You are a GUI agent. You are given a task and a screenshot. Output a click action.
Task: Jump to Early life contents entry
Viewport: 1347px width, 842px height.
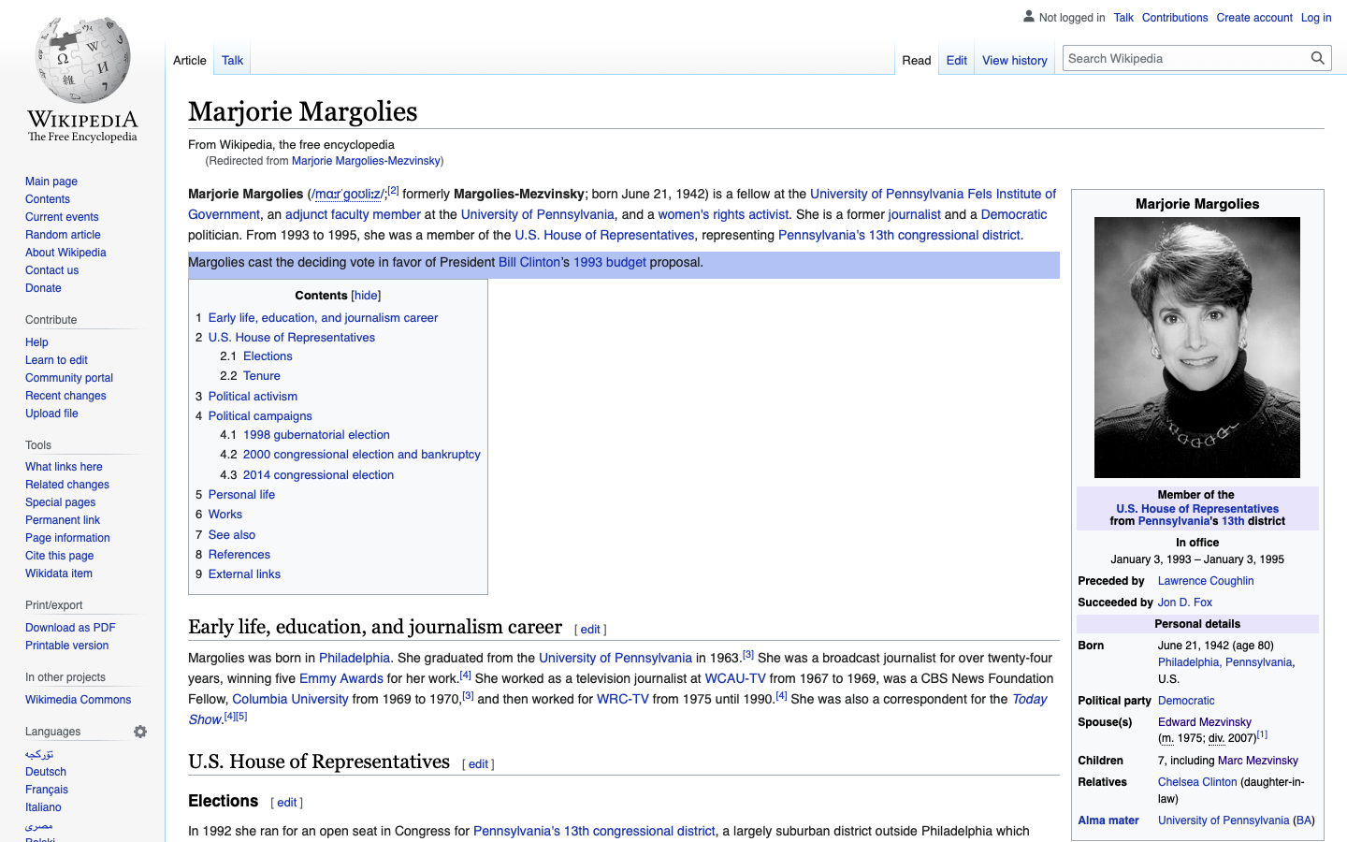point(323,318)
